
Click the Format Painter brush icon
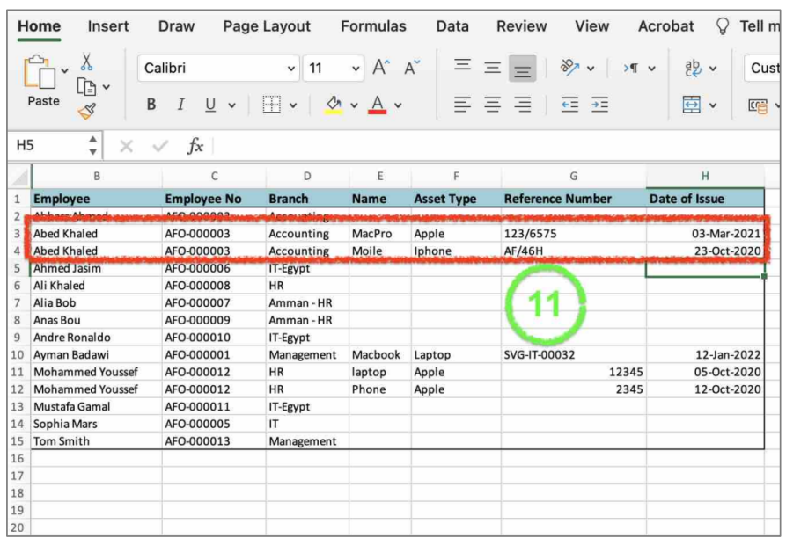coord(86,111)
